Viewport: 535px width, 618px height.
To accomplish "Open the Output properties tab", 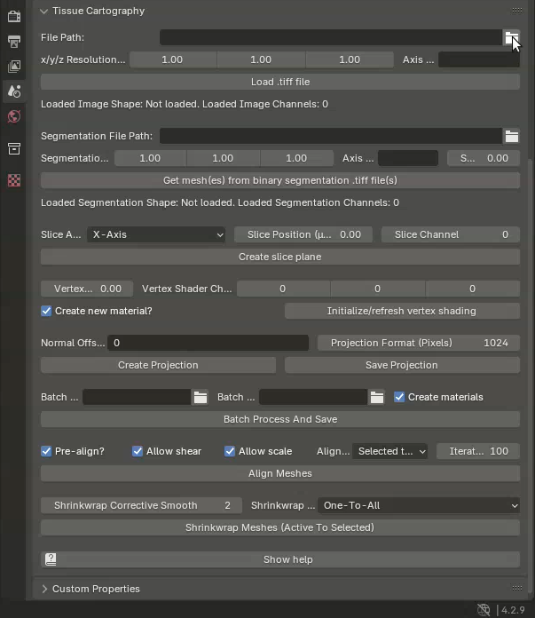I will [x=13, y=42].
